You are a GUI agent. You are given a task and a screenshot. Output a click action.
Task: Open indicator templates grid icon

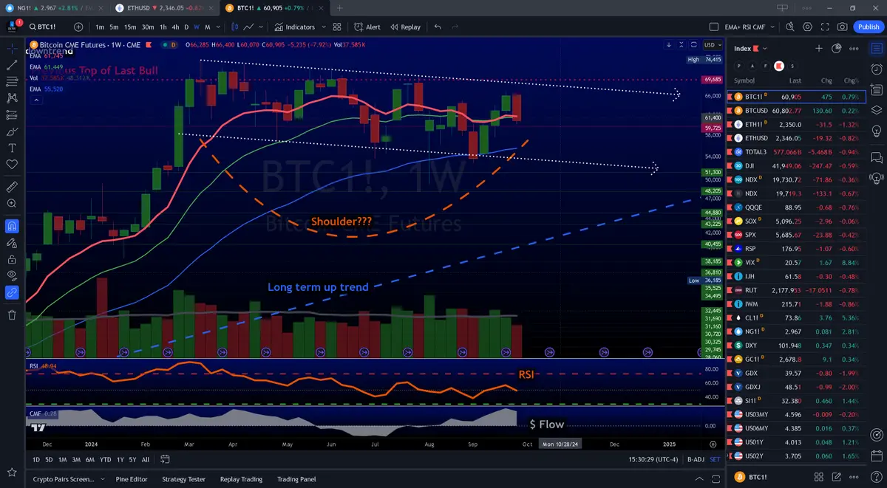pyautogui.click(x=336, y=27)
